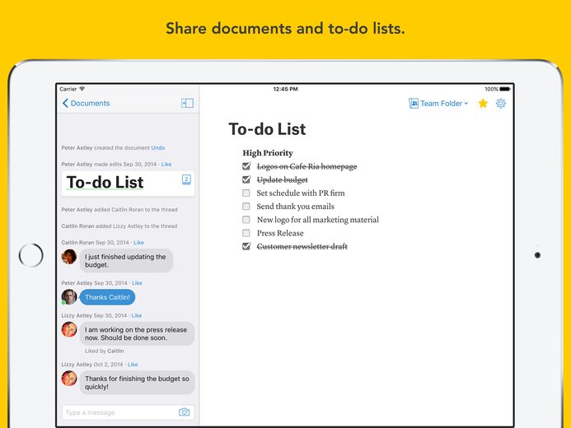Uncheck Logos on Cafe Ria homepage
571x428 pixels.
(246, 166)
